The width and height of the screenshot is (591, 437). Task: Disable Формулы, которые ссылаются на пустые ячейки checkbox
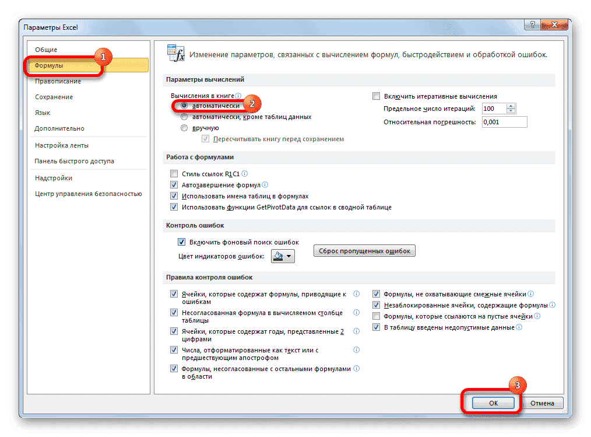(376, 316)
